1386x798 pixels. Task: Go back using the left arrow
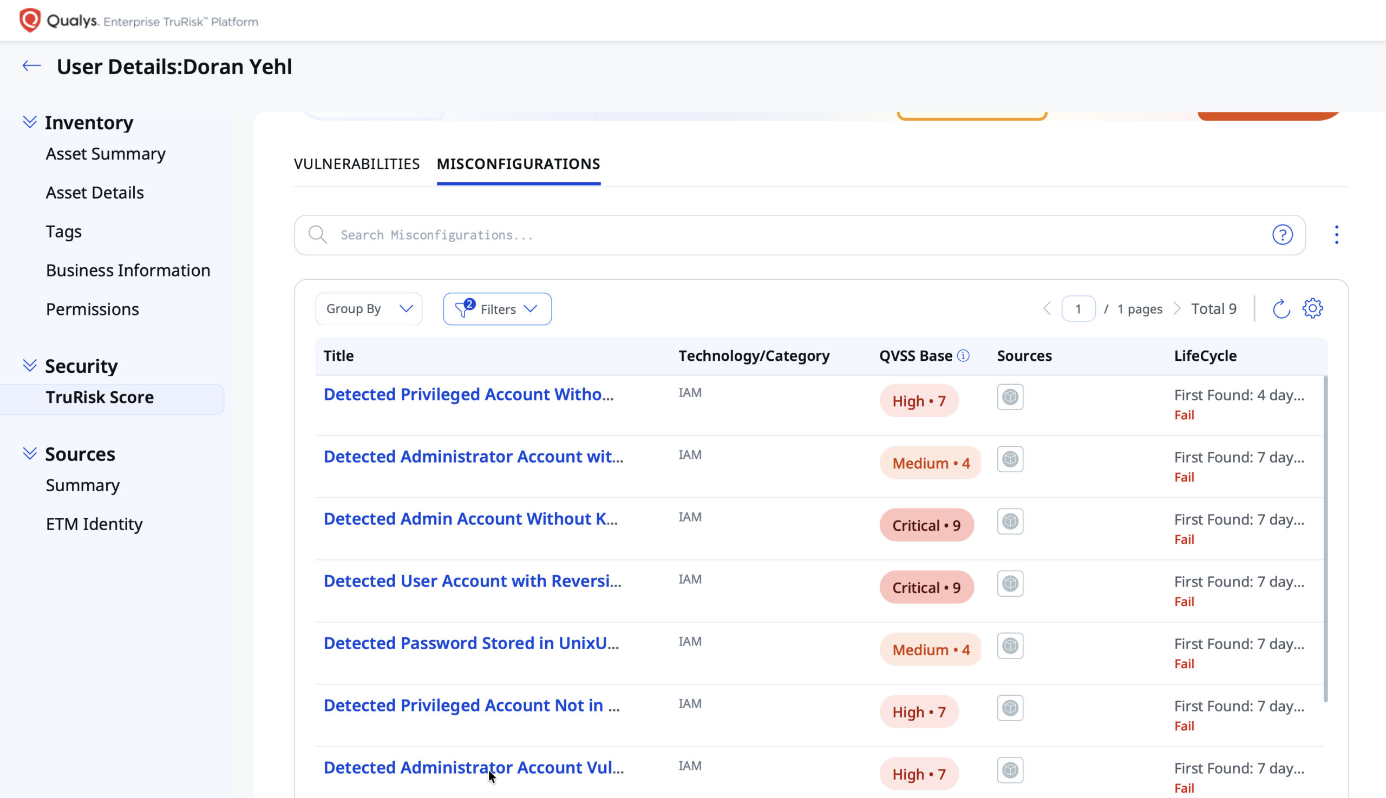tap(32, 66)
